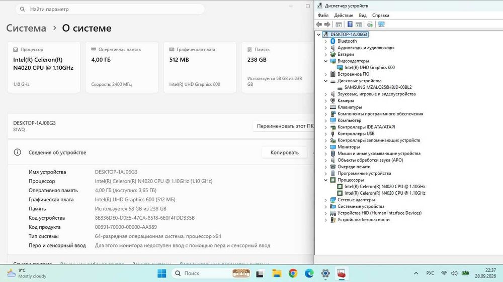Screen dimensions: 503x282
Task: Open the Действие menu
Action: click(x=344, y=16)
